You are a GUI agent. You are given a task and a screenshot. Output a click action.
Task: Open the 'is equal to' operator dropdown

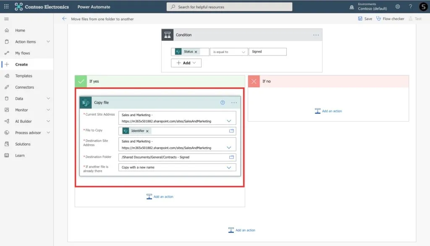[229, 52]
